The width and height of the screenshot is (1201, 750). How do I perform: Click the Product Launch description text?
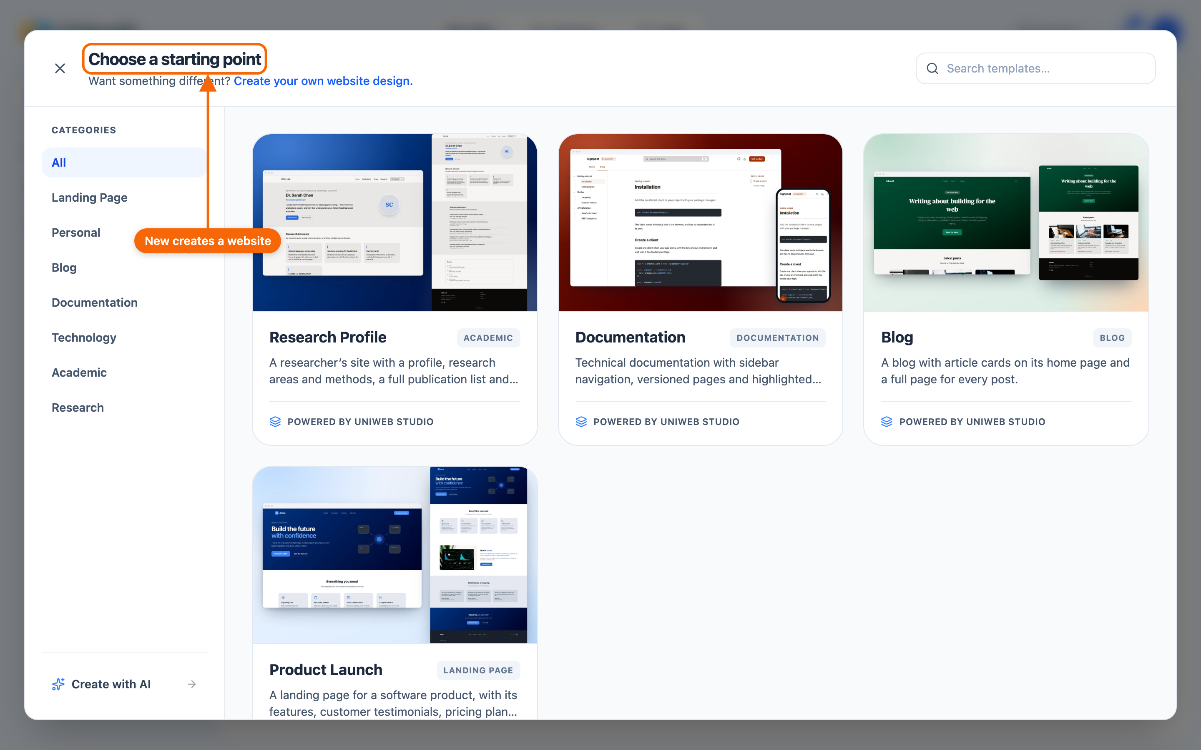pos(394,703)
